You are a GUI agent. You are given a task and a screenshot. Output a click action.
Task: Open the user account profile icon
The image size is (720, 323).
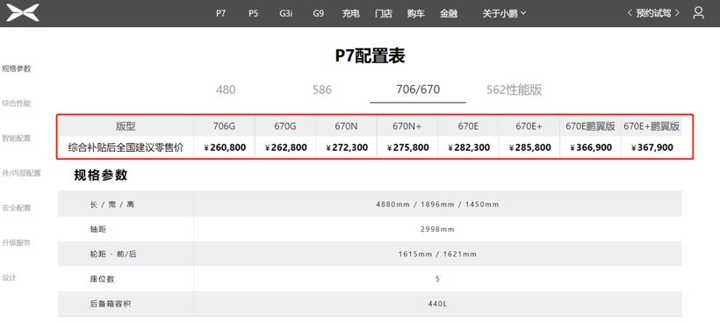point(698,13)
